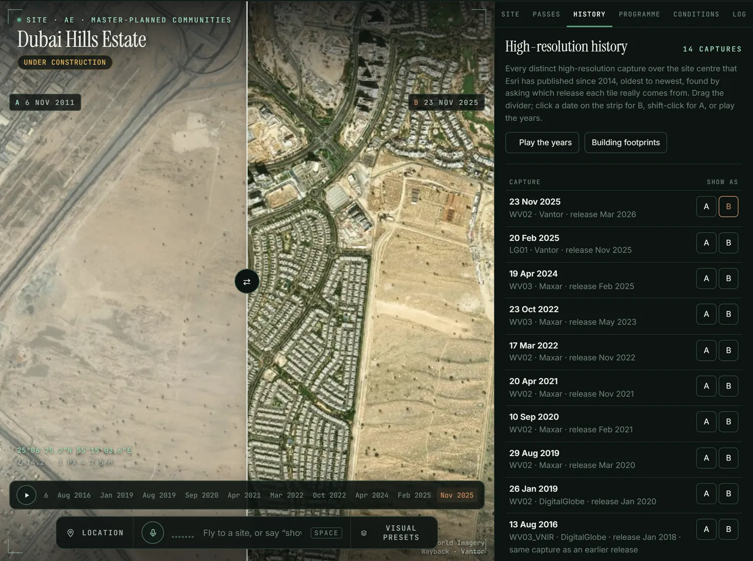
Task: Click the Building footprints button
Action: (x=625, y=143)
